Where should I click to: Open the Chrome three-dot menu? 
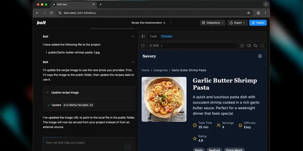[x=266, y=13]
